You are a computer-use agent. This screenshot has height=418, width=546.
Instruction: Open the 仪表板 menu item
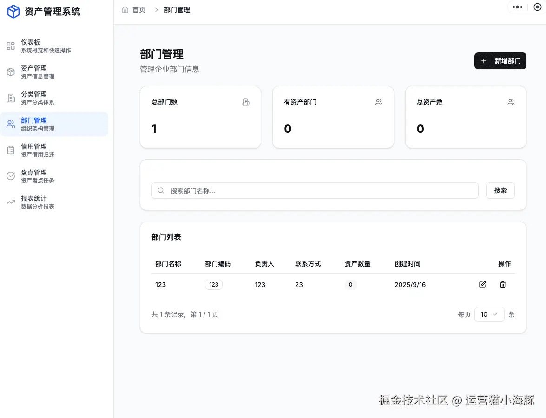pyautogui.click(x=54, y=46)
